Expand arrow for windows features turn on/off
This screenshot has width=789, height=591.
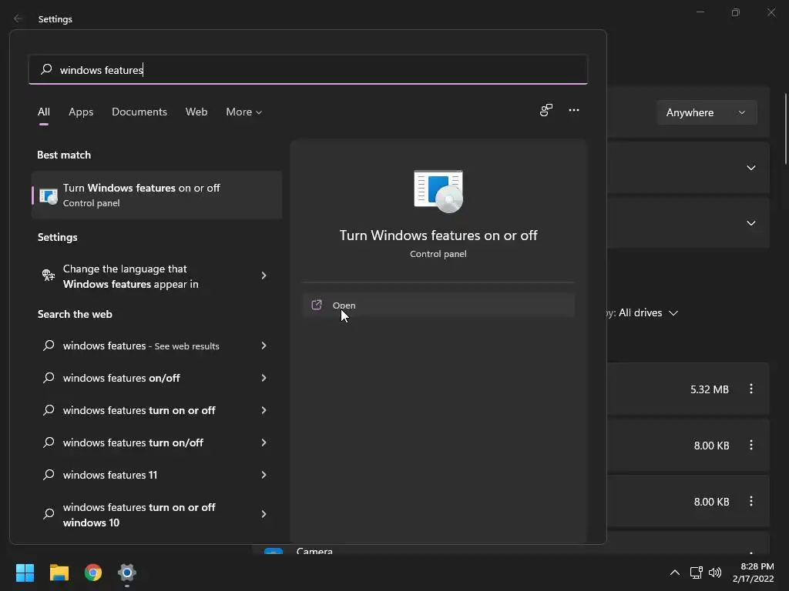pos(264,442)
